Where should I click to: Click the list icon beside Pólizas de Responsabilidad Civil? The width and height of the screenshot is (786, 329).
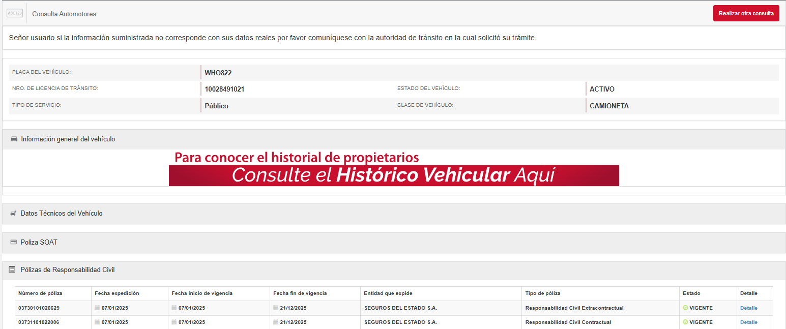point(12,270)
